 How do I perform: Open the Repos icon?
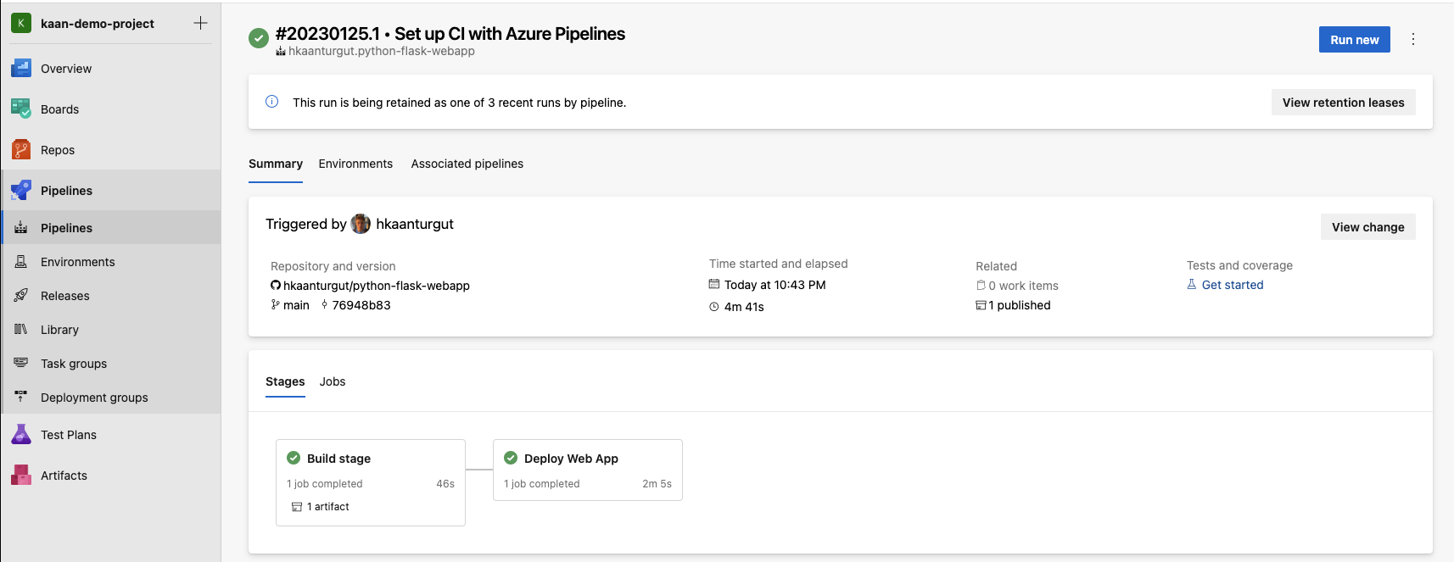[x=21, y=150]
